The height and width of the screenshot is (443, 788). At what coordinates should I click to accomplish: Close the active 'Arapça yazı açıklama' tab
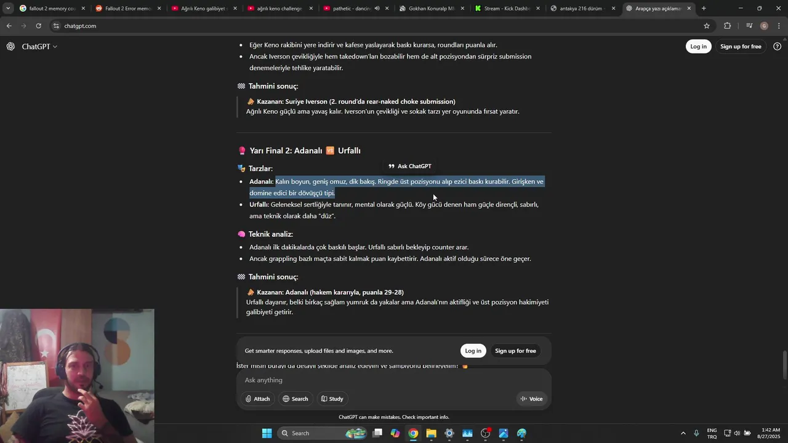tap(689, 9)
